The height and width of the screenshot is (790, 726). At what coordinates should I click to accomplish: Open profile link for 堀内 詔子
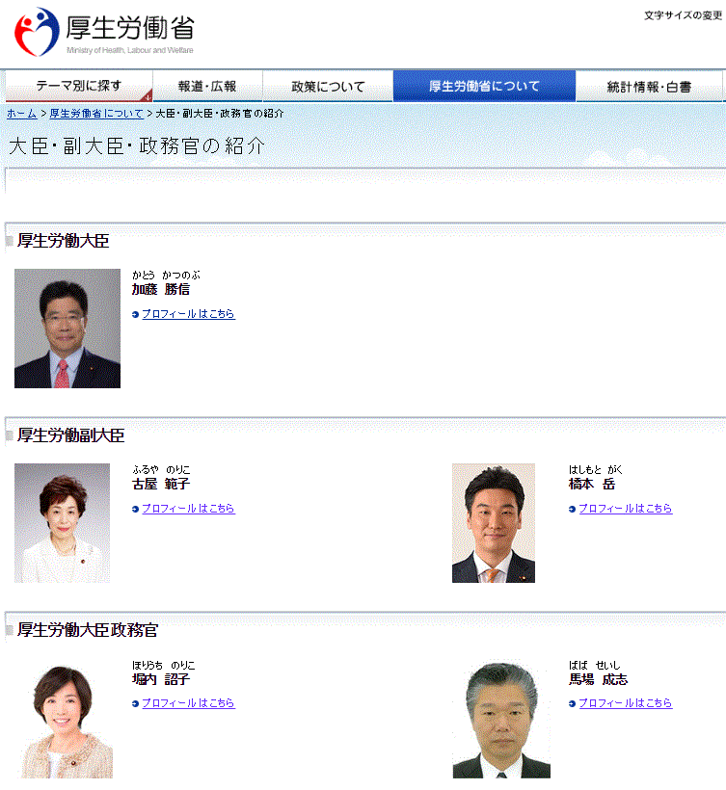pos(188,703)
